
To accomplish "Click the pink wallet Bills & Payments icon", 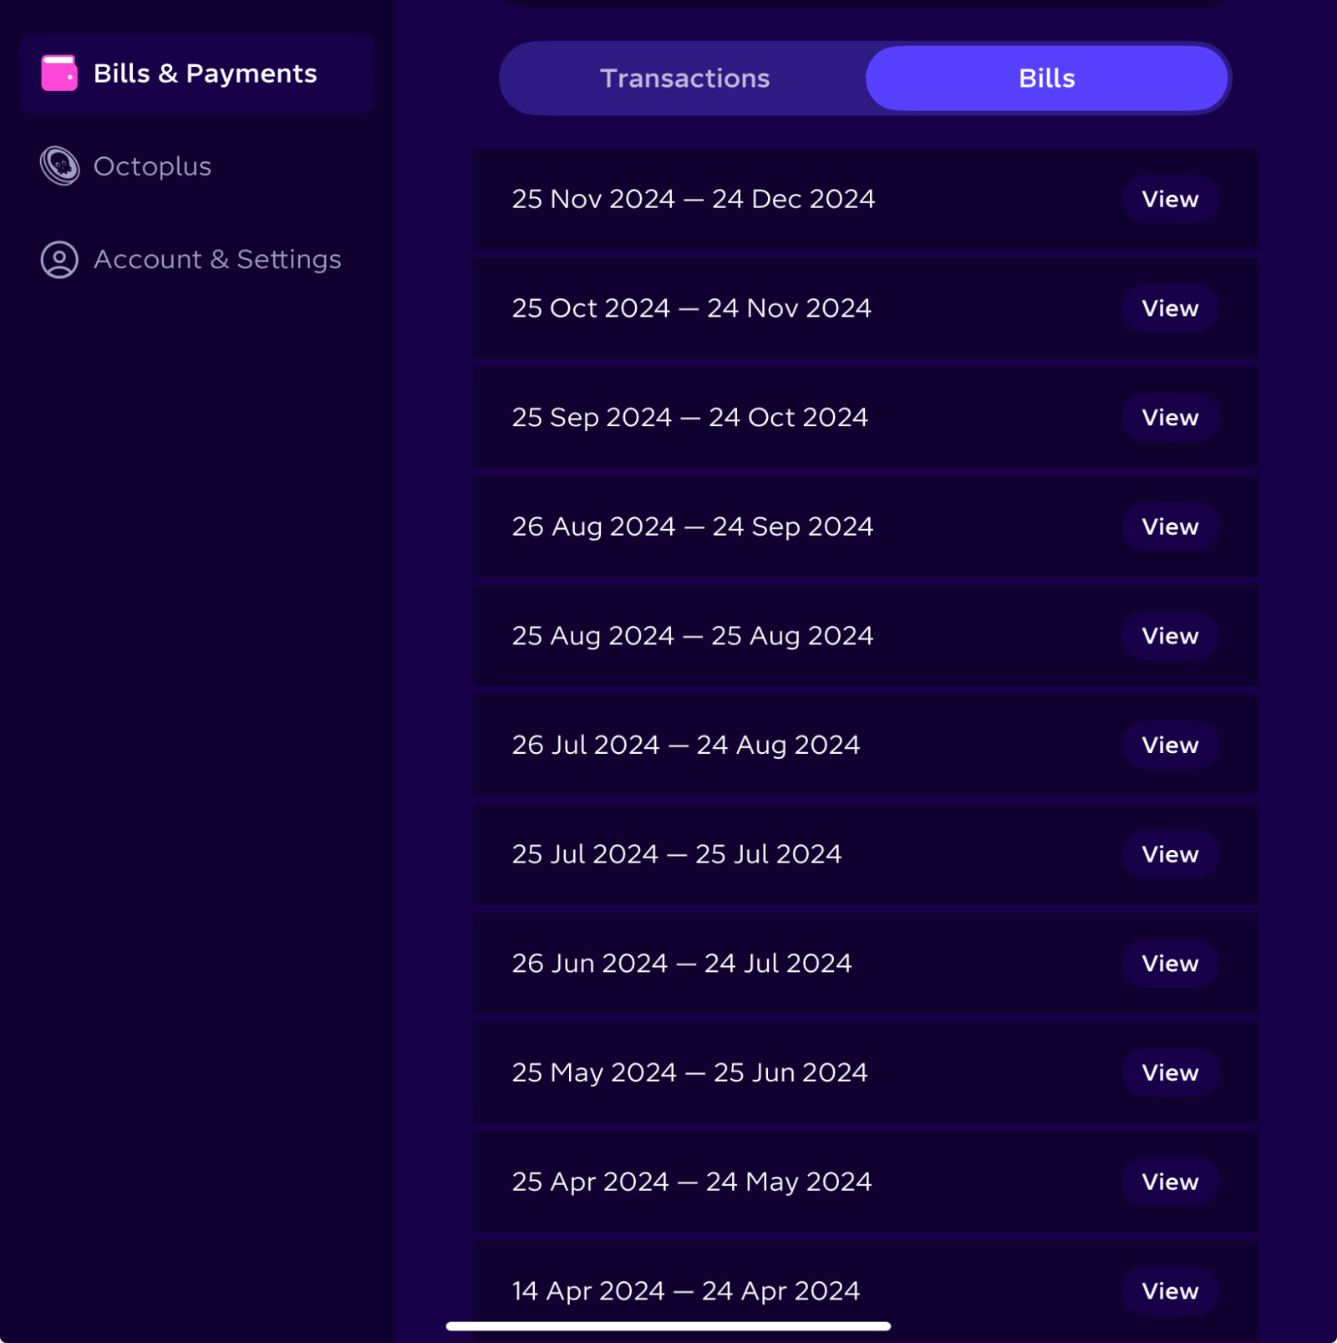I will coord(59,74).
